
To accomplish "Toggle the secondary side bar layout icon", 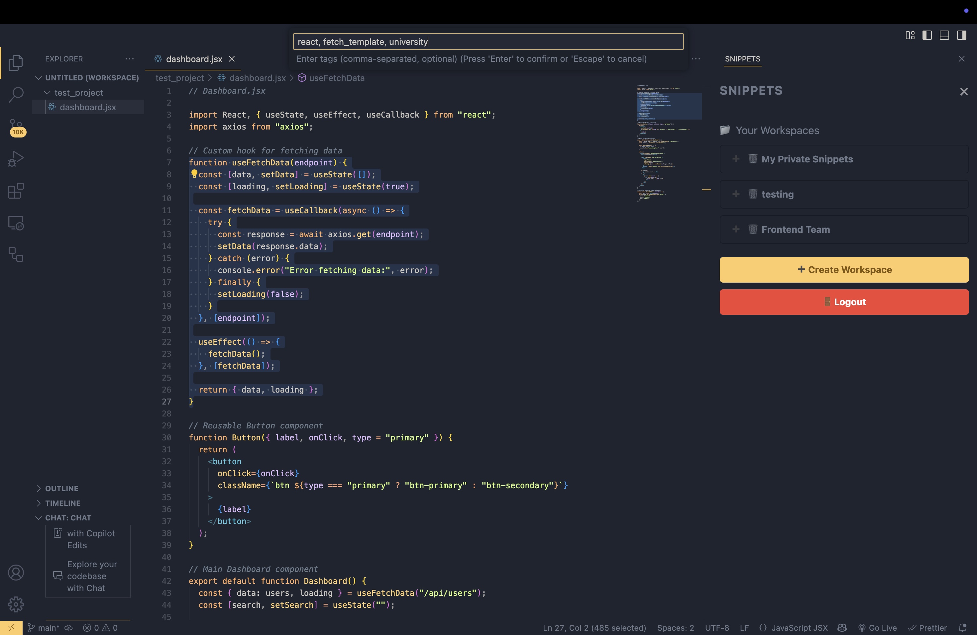I will tap(961, 35).
